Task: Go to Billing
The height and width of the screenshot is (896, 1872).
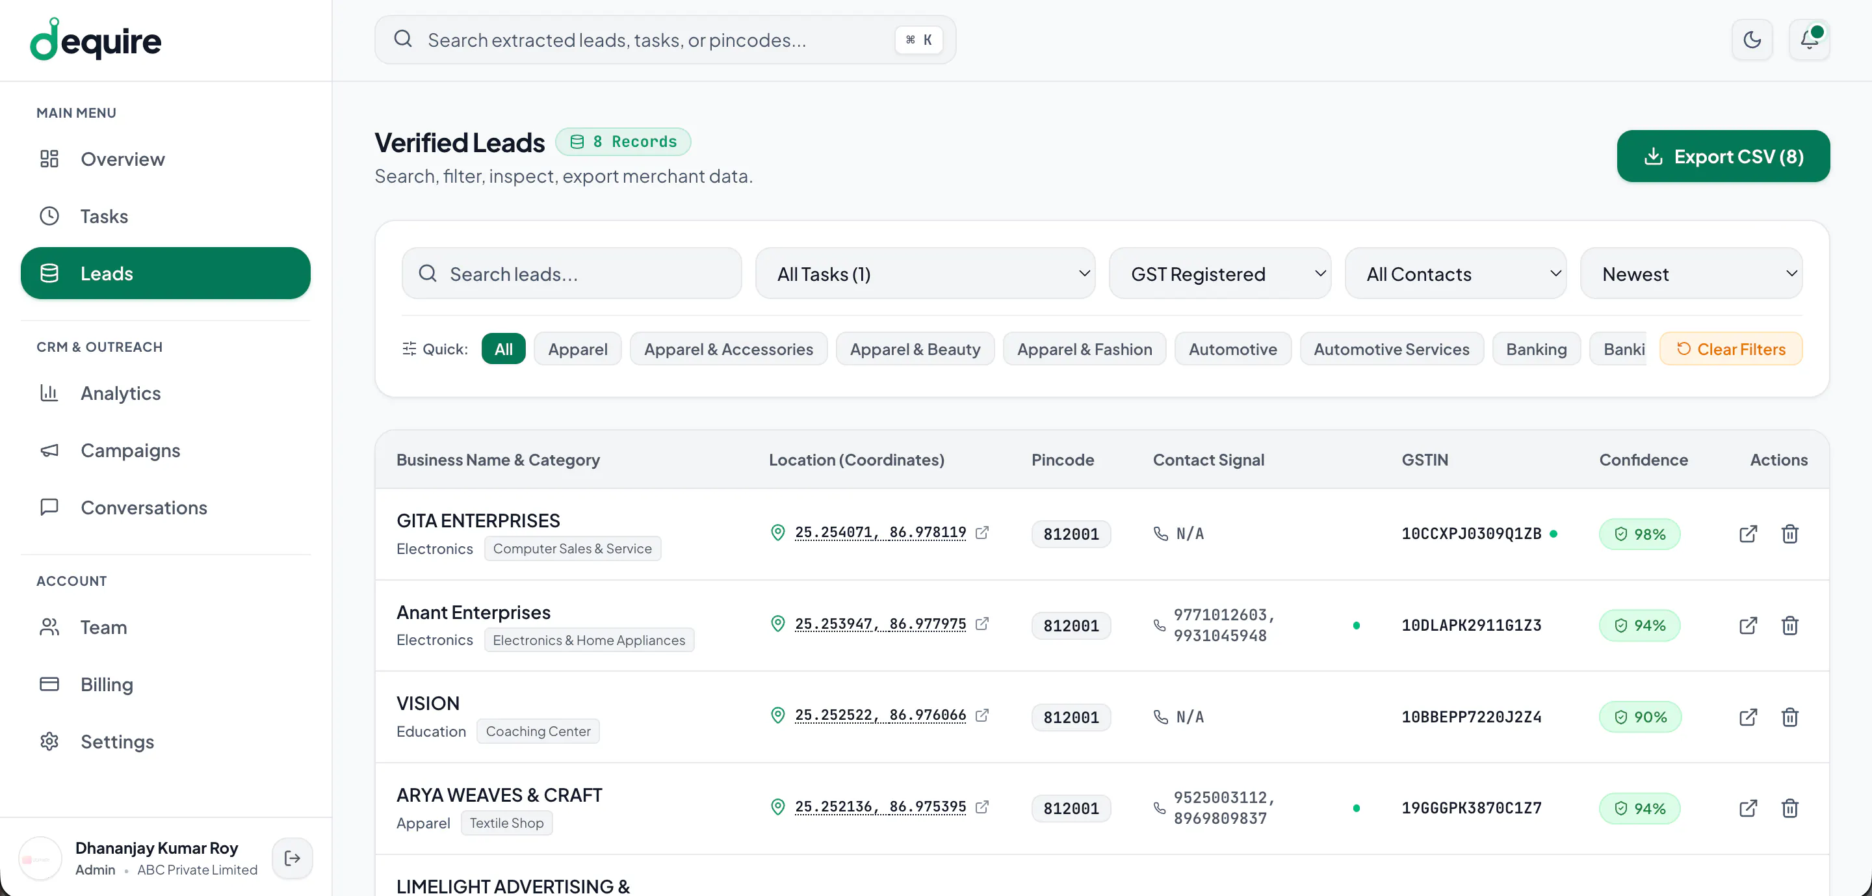Action: point(166,685)
